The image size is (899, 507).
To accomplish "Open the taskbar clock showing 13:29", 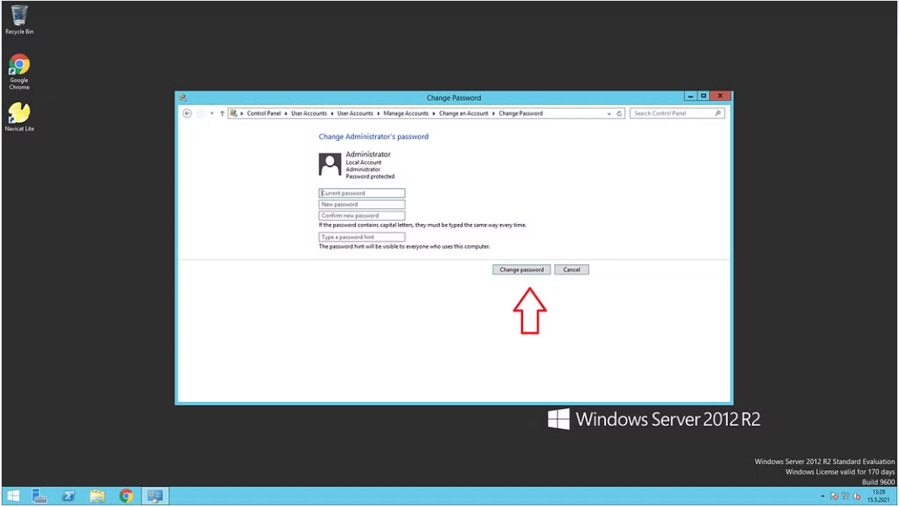I will click(x=878, y=496).
